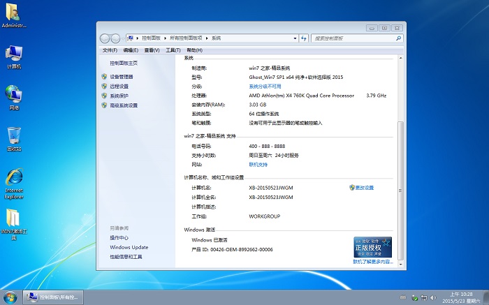Screen dimensions: 489x305
Task: Open the 文件(F) menu
Action: tap(110, 50)
